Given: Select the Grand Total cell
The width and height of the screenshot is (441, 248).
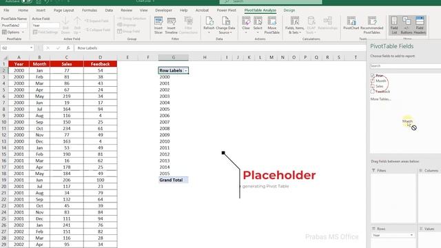Looking at the screenshot, I should pyautogui.click(x=173, y=180).
